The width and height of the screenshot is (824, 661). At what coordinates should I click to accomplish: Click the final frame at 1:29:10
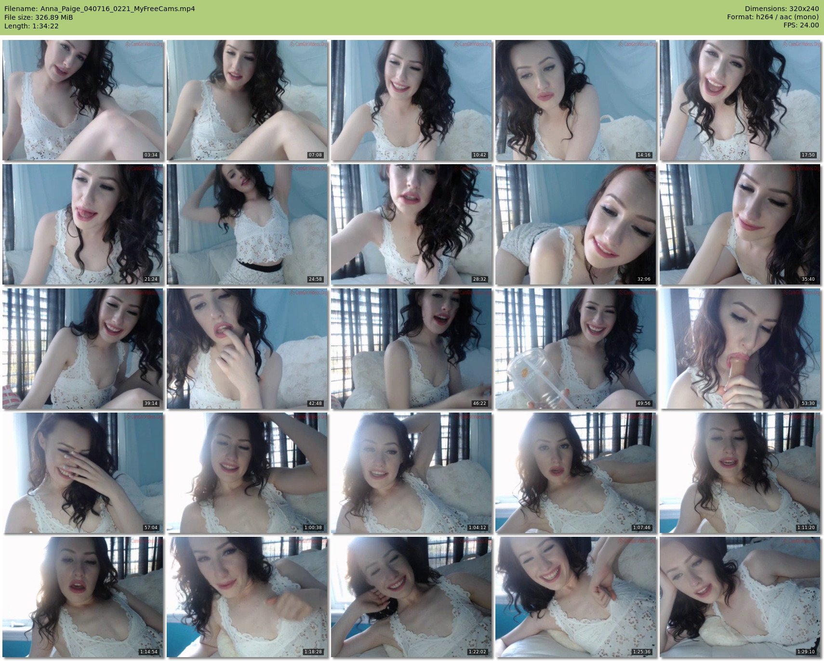(740, 597)
